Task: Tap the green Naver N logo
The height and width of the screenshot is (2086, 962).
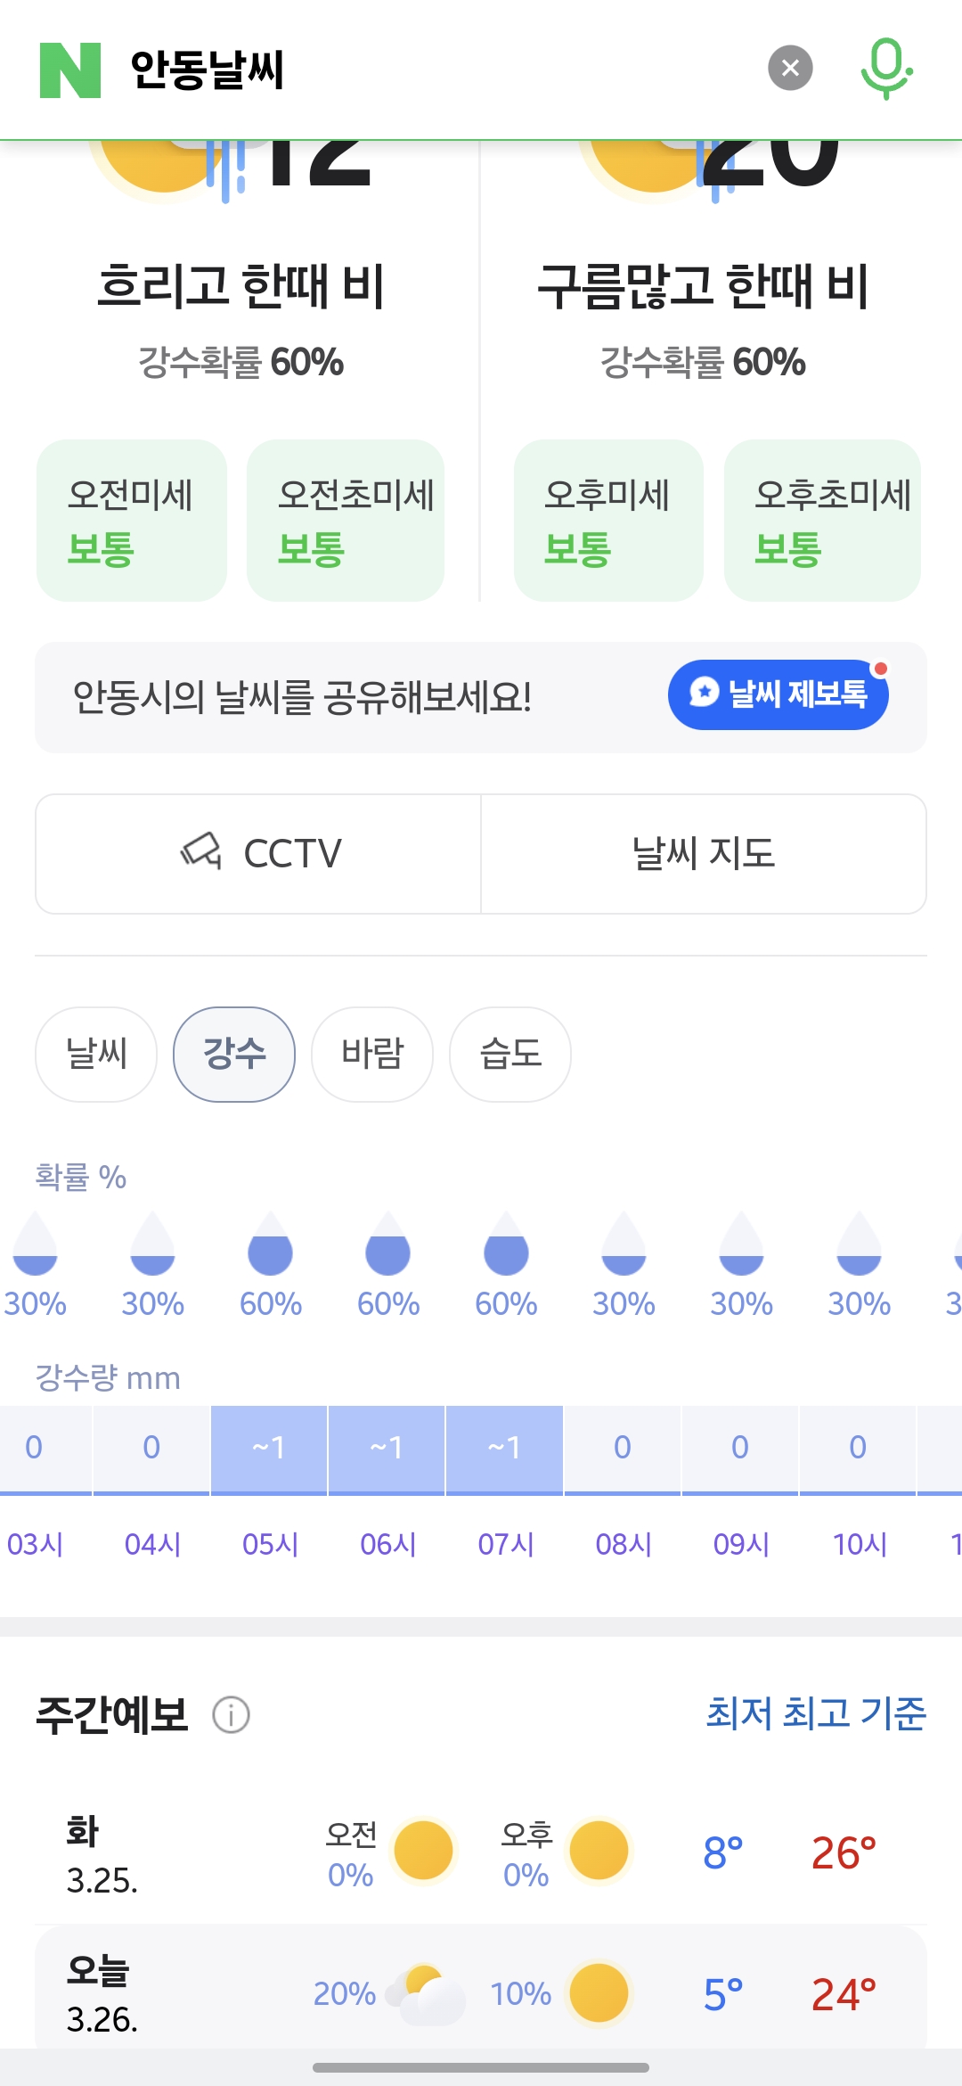Action: click(70, 70)
